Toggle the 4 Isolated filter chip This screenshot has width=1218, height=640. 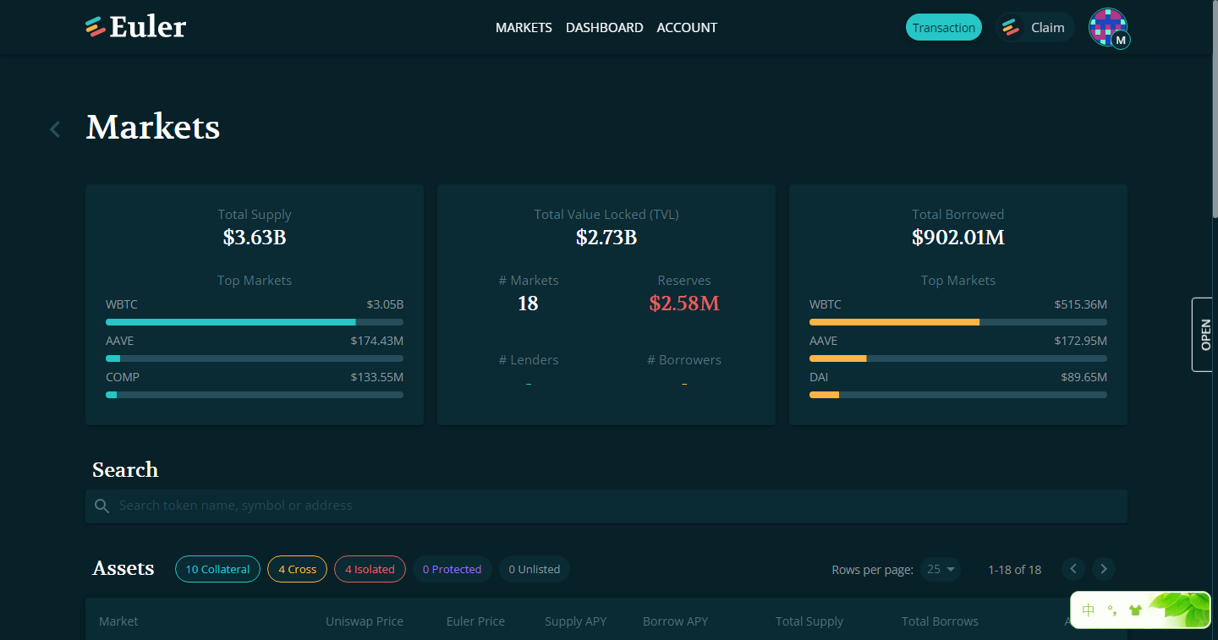tap(370, 569)
